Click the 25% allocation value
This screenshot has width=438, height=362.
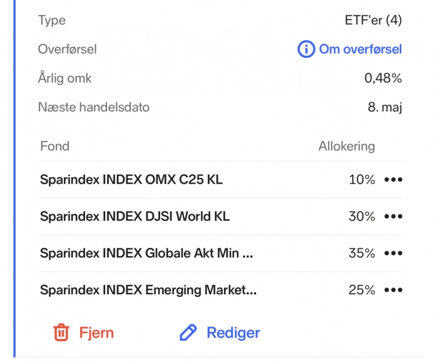tap(362, 290)
